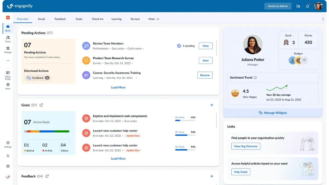The image size is (329, 185).
Task: Open the Surveys tab
Action: click(135, 19)
